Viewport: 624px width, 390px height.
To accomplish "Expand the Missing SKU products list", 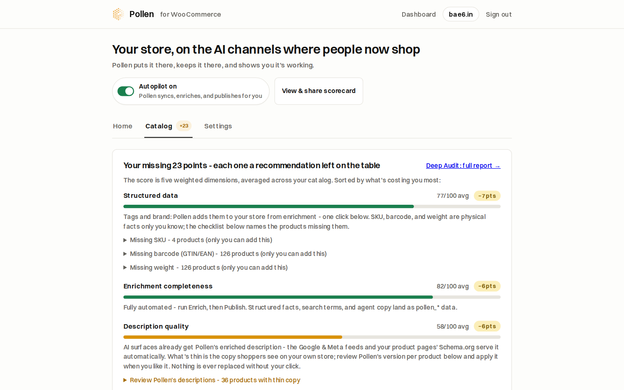I will (198, 240).
